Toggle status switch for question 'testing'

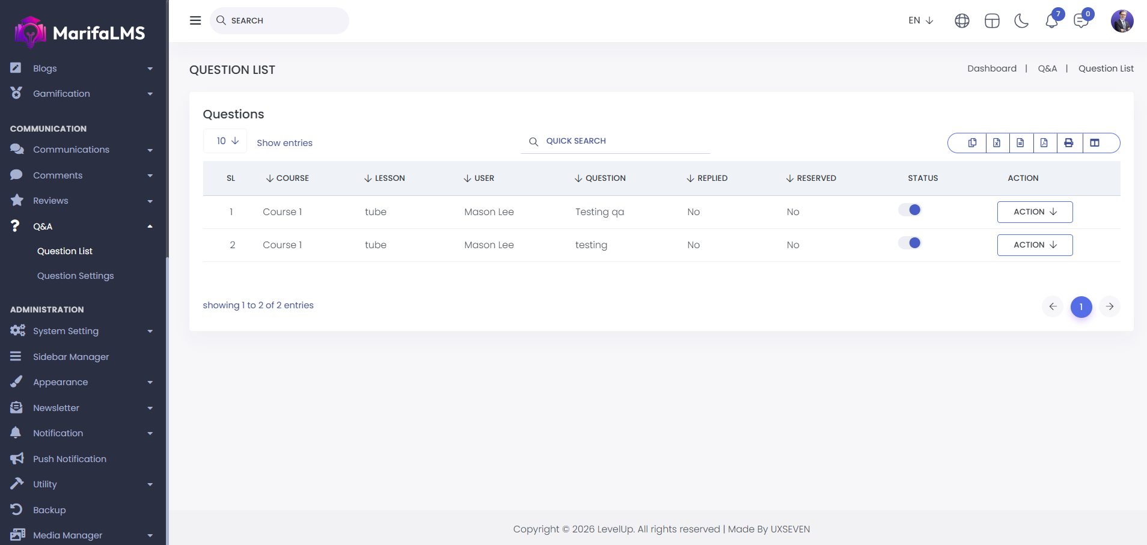click(x=910, y=243)
